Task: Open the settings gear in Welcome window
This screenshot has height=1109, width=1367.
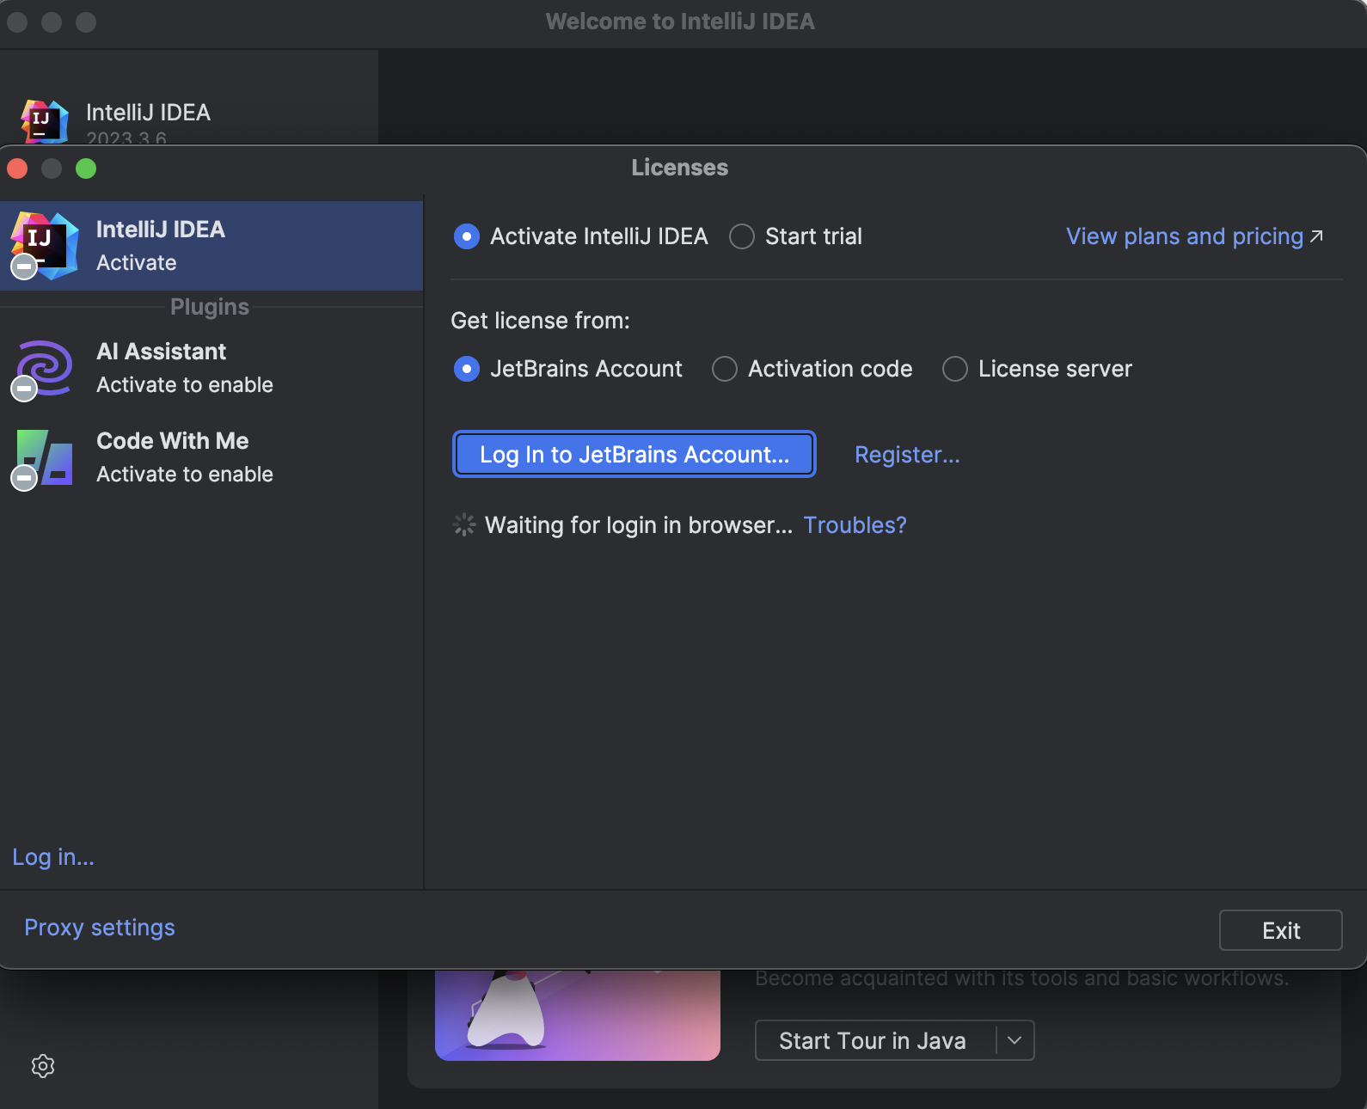Action: point(43,1066)
